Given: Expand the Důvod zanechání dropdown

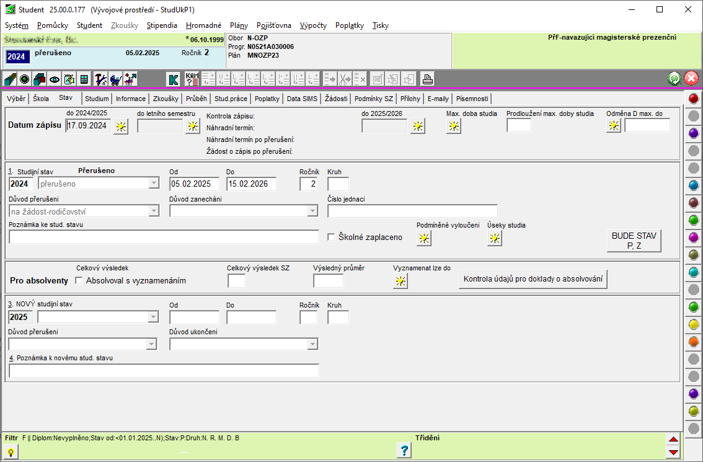Looking at the screenshot, I should click(312, 211).
